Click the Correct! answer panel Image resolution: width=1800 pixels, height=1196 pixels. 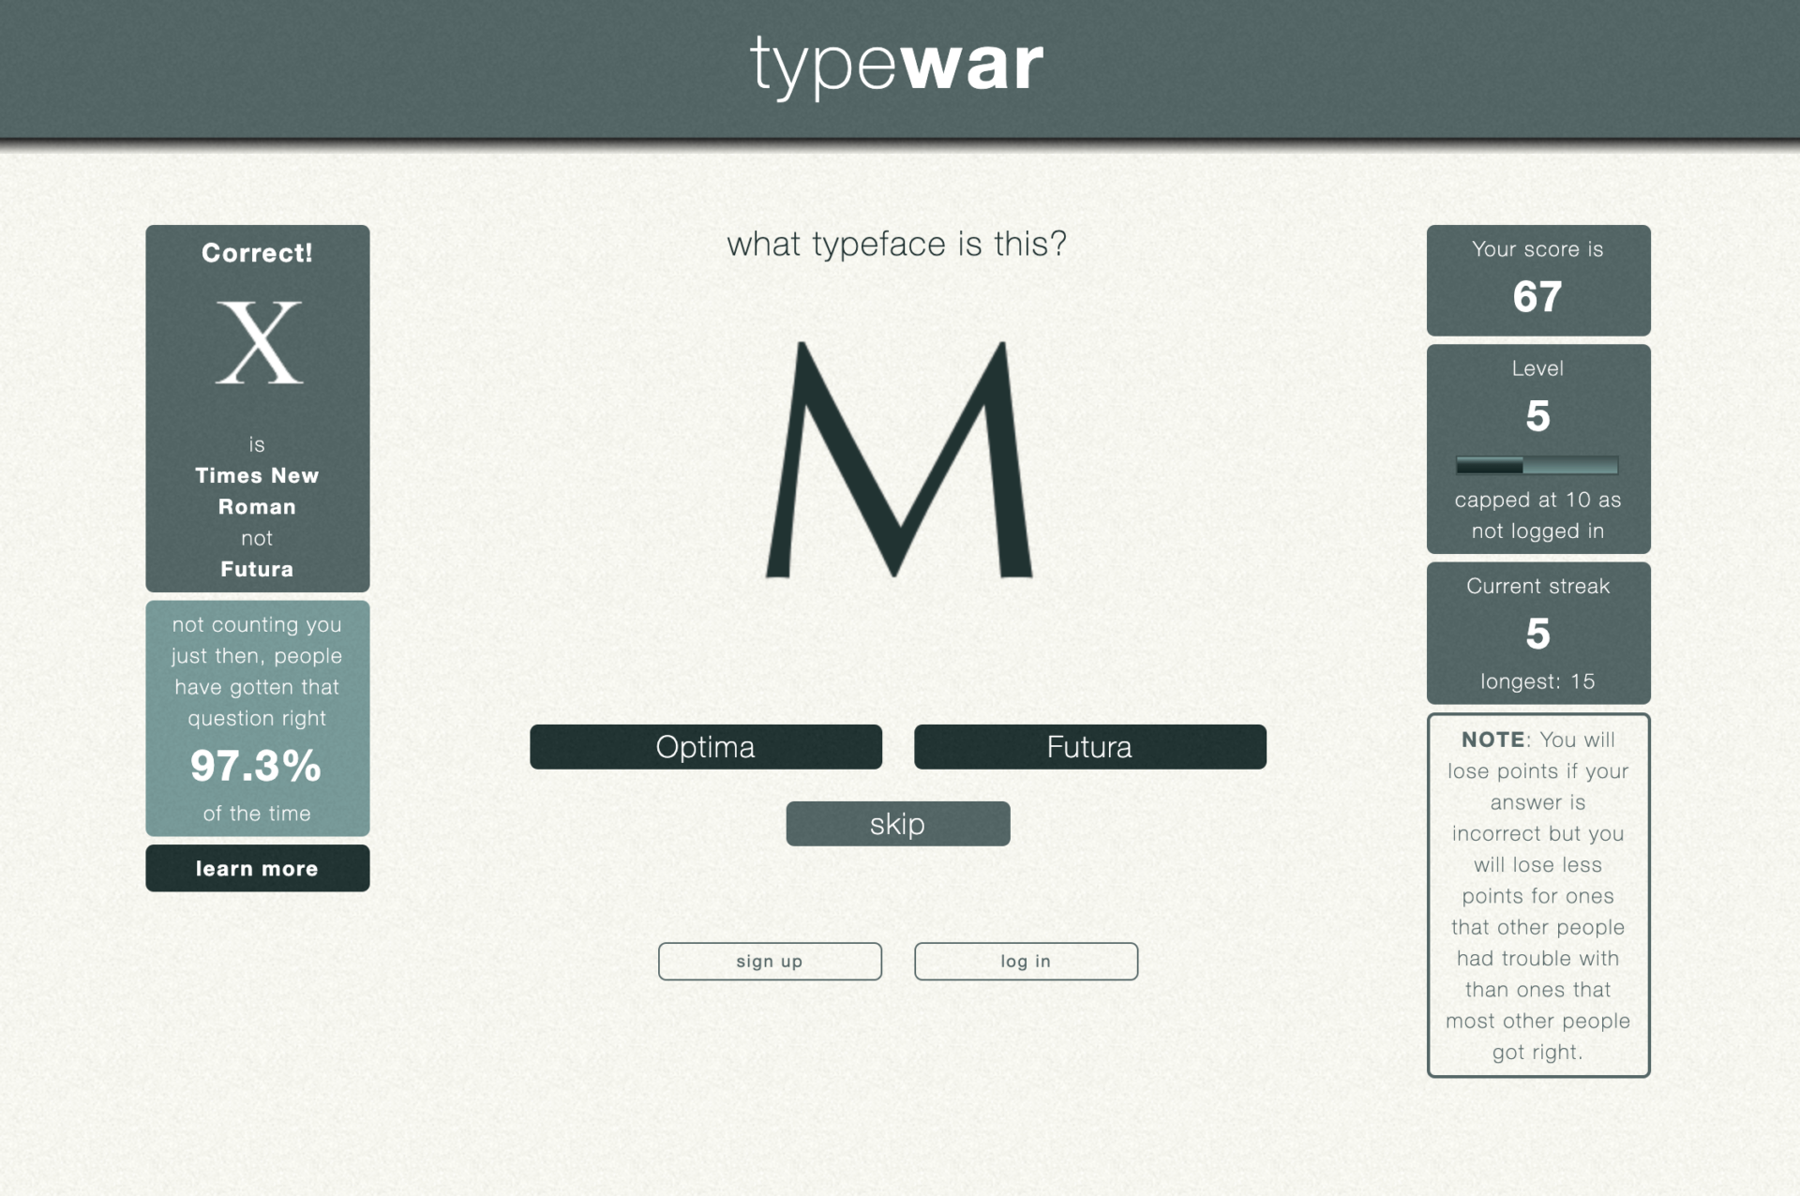click(x=257, y=408)
